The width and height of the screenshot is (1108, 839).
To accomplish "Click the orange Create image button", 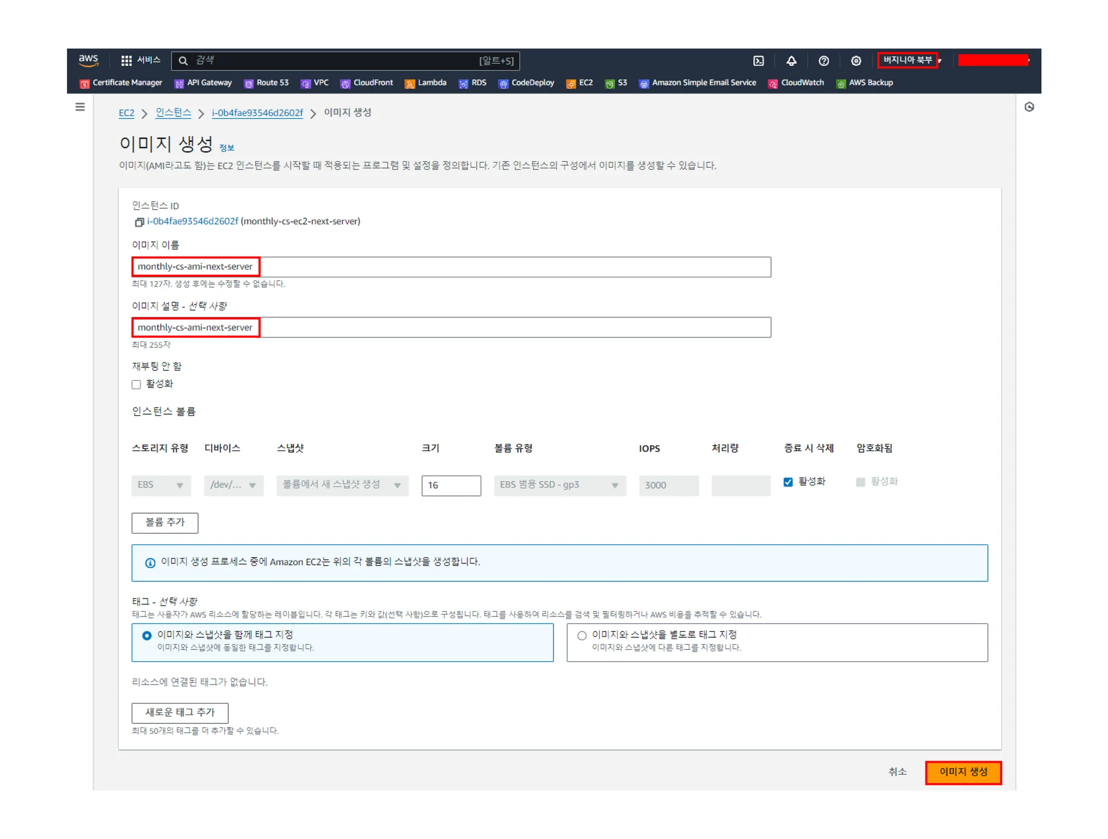I will (963, 772).
